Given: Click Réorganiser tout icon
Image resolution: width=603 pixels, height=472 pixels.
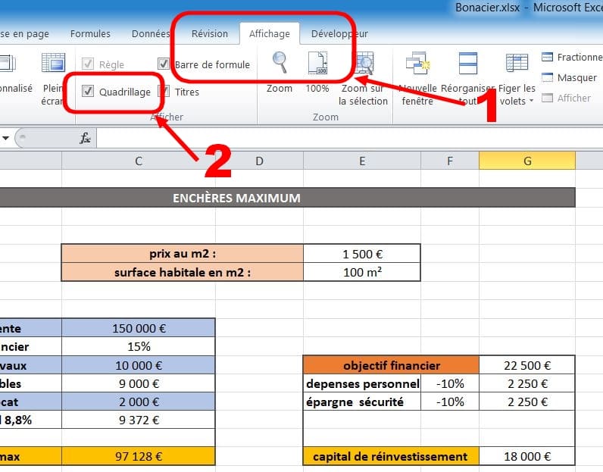Looking at the screenshot, I should click(x=468, y=63).
